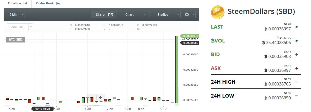This screenshot has width=311, height=112.
Task: Expand the Studies dropdown arrow
Action: coord(178,15)
